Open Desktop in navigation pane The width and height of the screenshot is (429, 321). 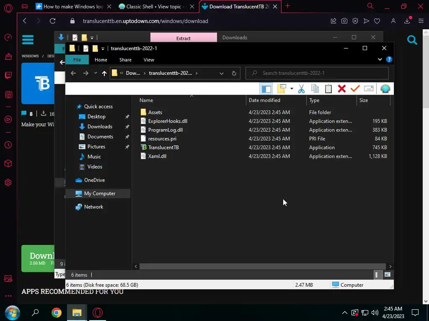click(96, 117)
